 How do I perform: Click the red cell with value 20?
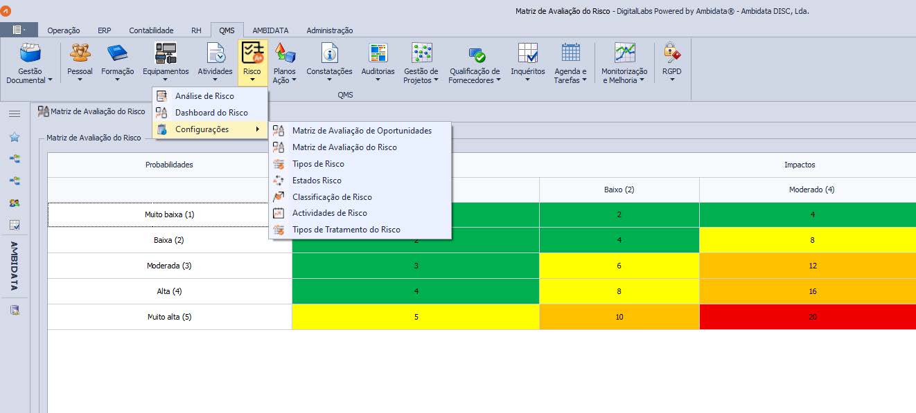coord(808,317)
